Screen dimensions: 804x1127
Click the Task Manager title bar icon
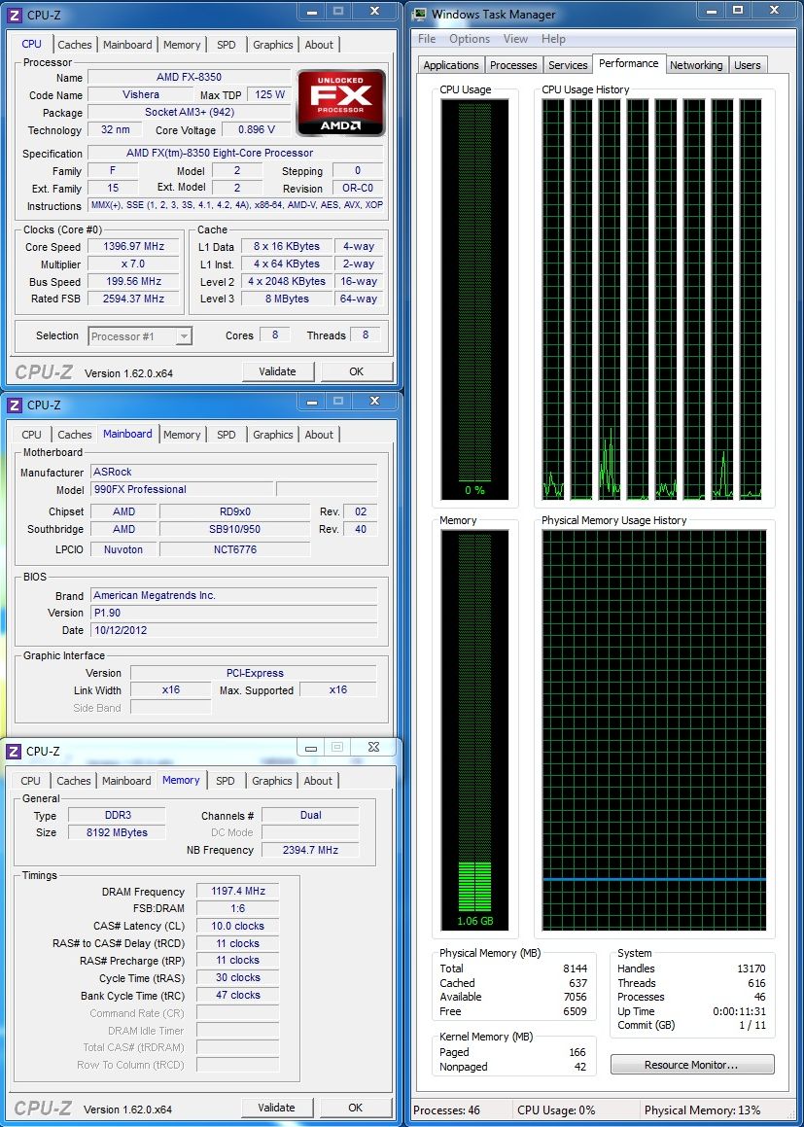[419, 15]
